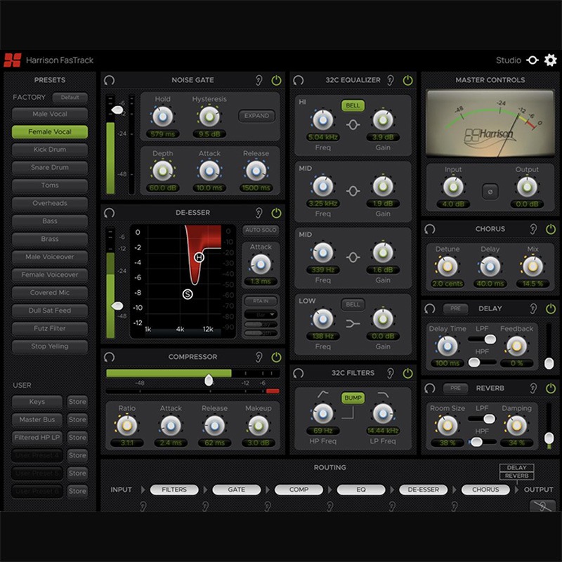Click ear icon below FILTERS in routing
The height and width of the screenshot is (562, 562).
pos(143,506)
